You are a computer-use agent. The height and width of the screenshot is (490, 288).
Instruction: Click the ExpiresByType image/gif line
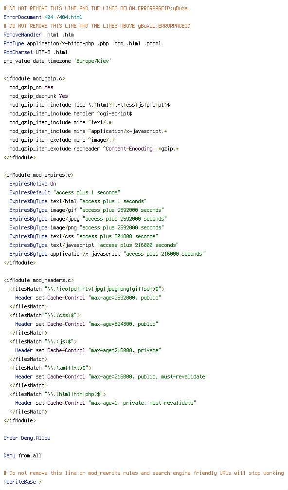[87, 210]
